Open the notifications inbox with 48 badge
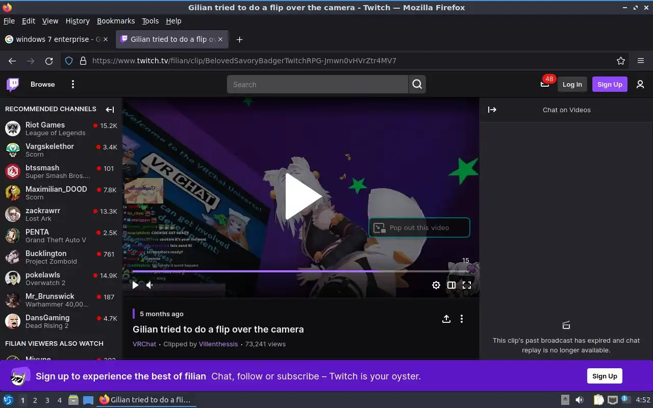This screenshot has height=408, width=653. [x=545, y=84]
